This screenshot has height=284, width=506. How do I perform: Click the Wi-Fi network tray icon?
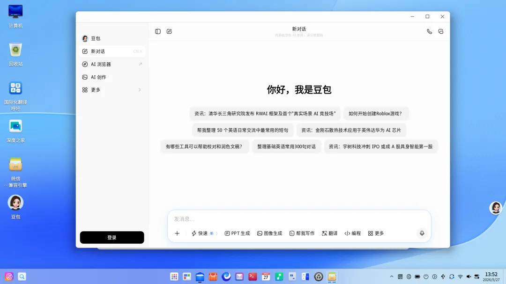click(x=460, y=277)
